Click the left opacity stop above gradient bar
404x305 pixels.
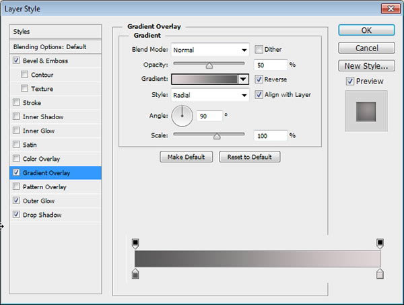135,244
